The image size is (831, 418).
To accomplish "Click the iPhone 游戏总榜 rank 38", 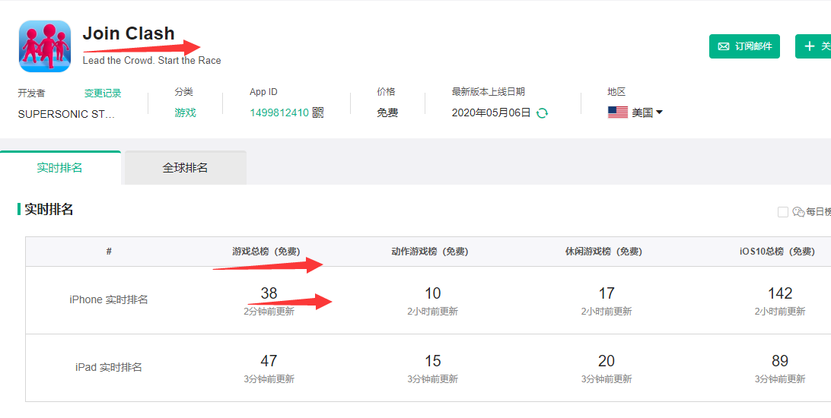I will (x=269, y=293).
